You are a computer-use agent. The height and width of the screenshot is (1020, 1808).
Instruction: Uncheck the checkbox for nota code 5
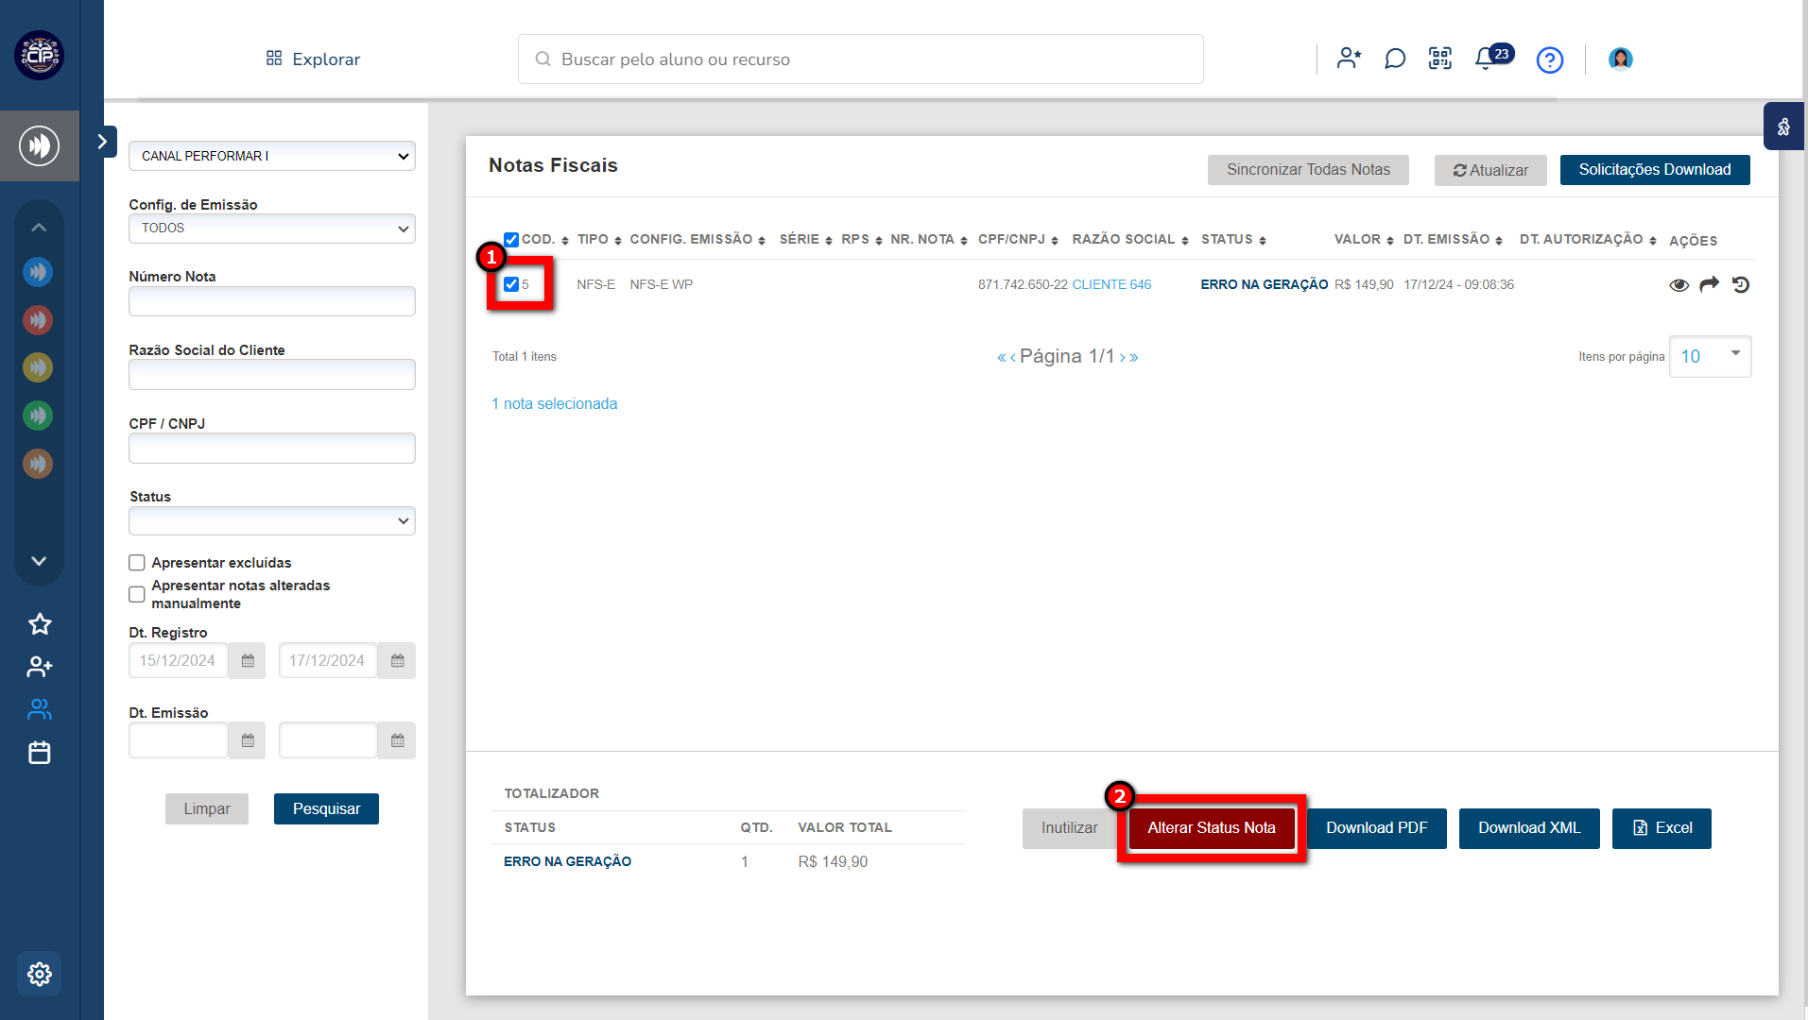coord(511,284)
